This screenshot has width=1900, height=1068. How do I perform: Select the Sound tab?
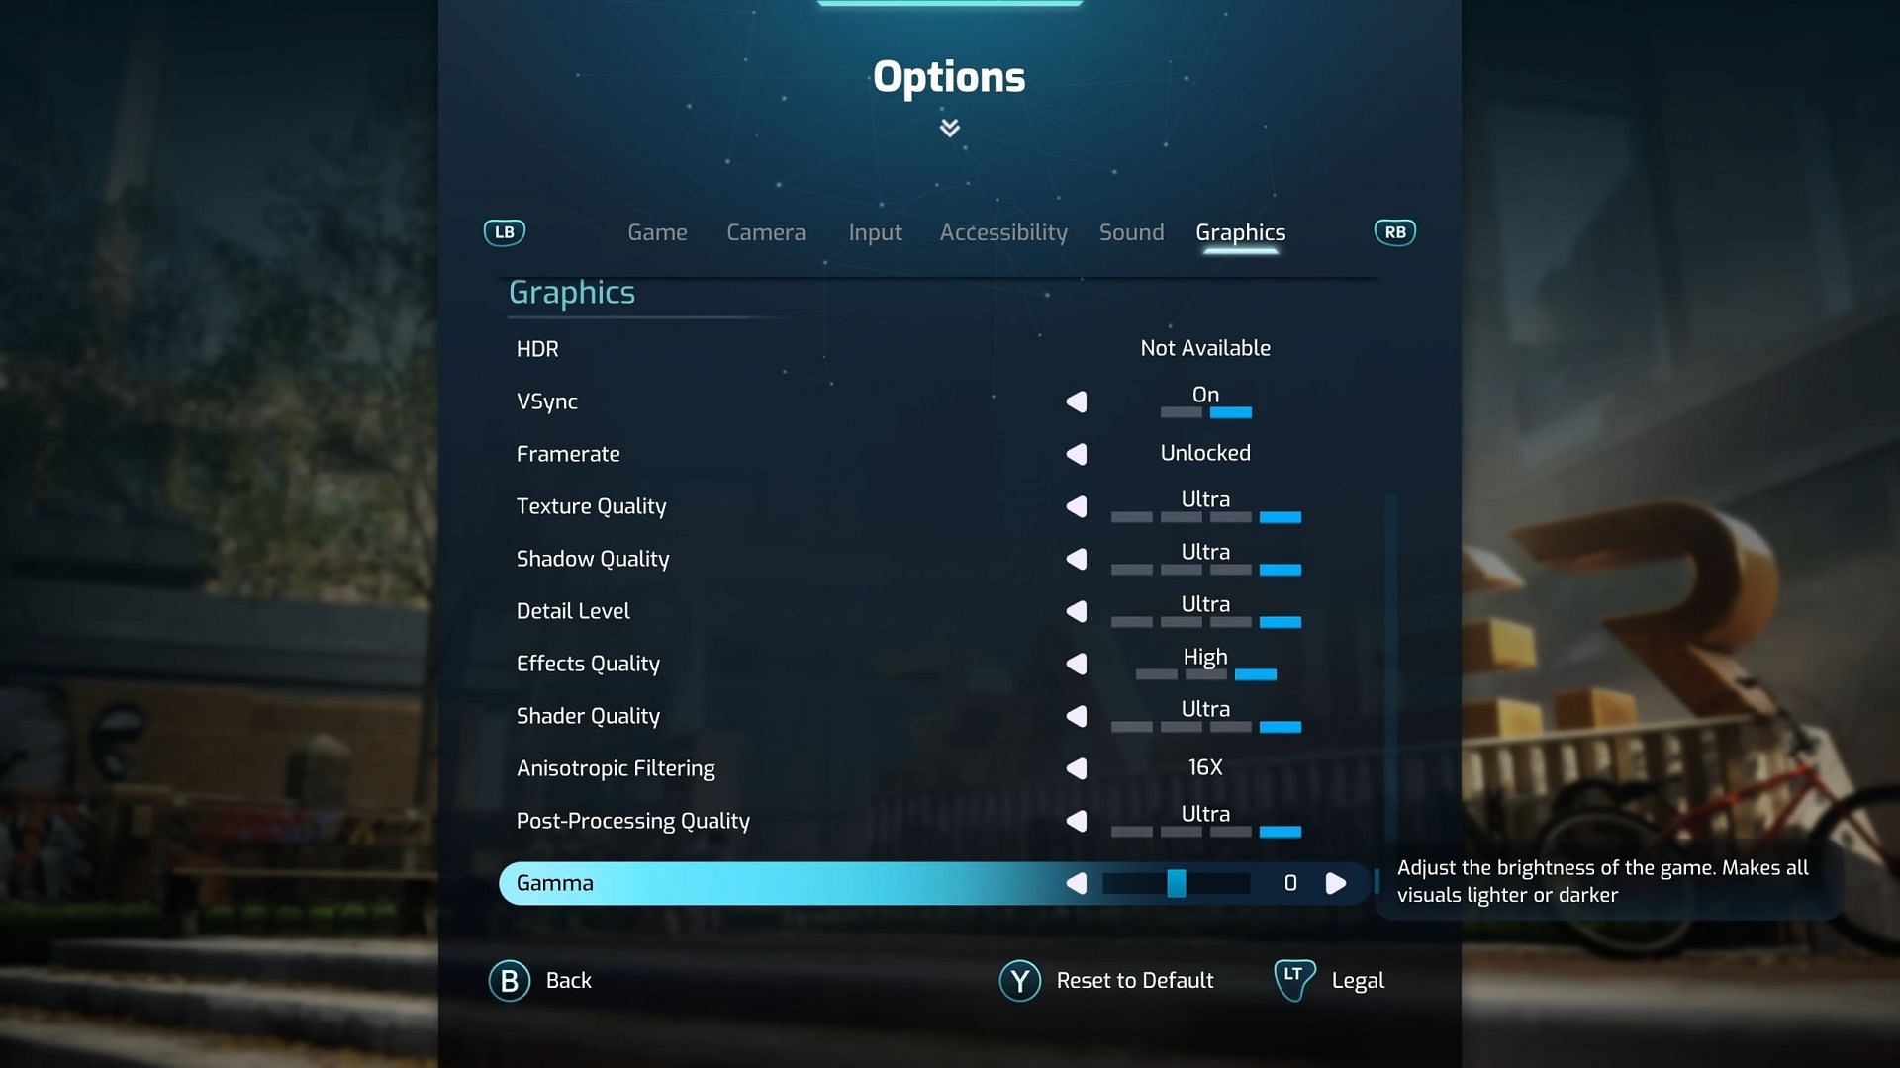point(1130,230)
